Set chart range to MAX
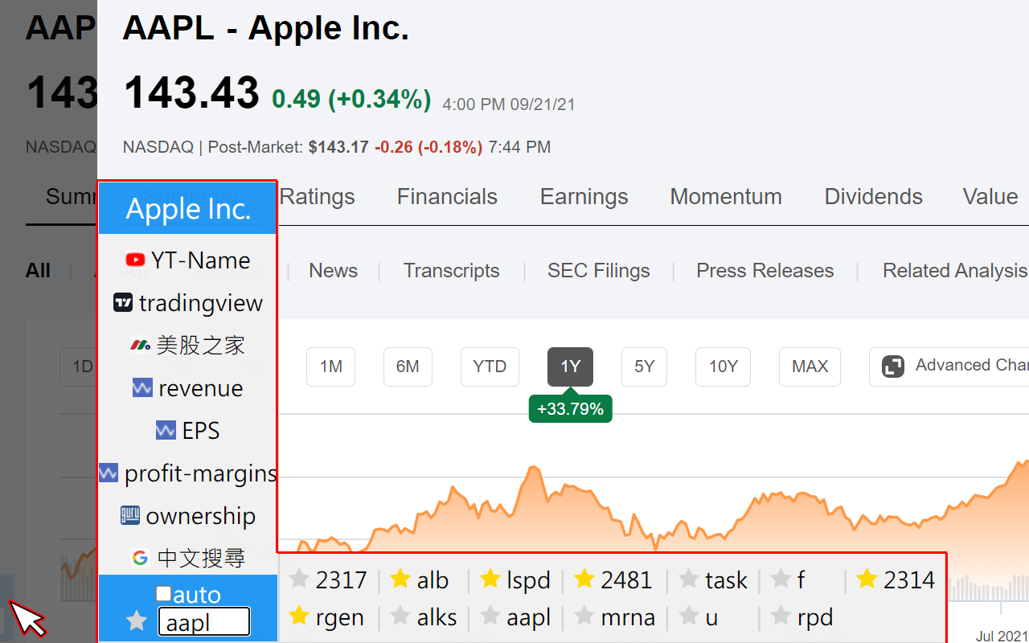 pyautogui.click(x=810, y=367)
